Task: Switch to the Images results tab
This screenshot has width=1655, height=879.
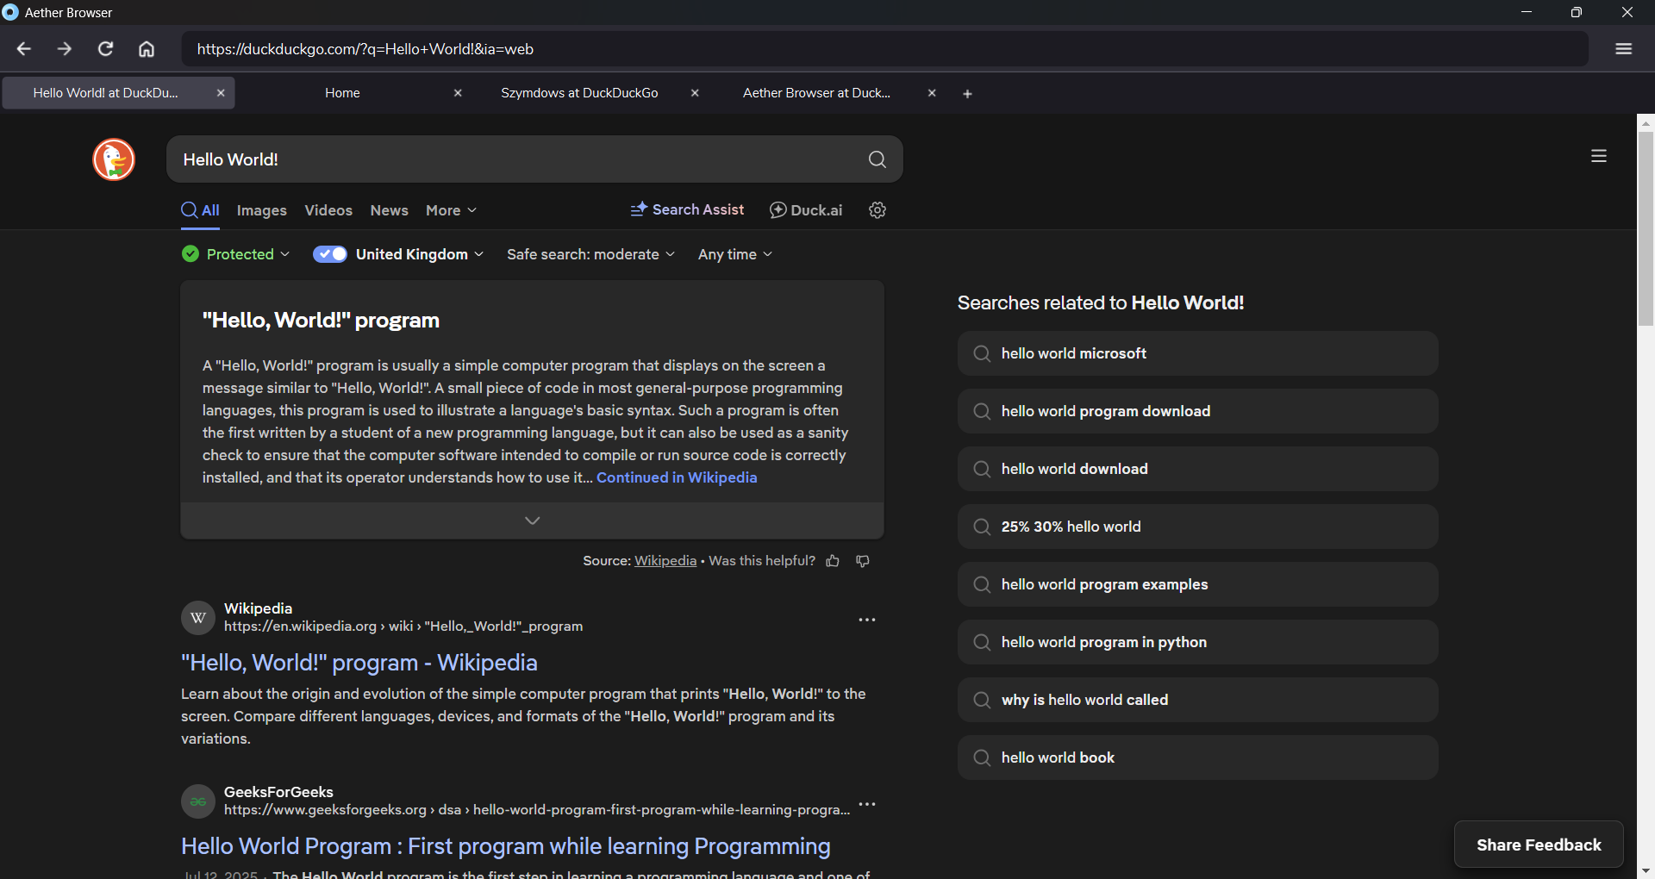Action: point(261,210)
